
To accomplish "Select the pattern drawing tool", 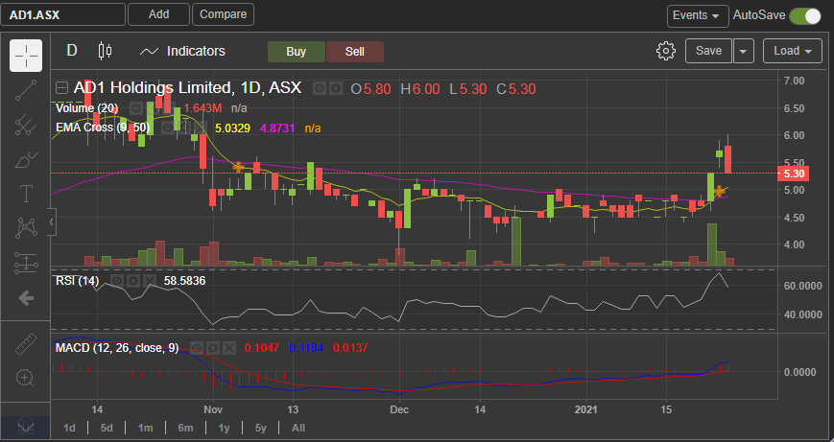I will 26,228.
